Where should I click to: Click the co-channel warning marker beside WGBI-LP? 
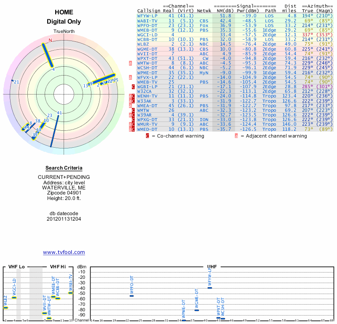click(133, 86)
